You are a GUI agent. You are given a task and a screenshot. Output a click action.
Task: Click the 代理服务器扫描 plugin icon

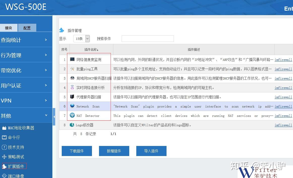click(x=72, y=97)
